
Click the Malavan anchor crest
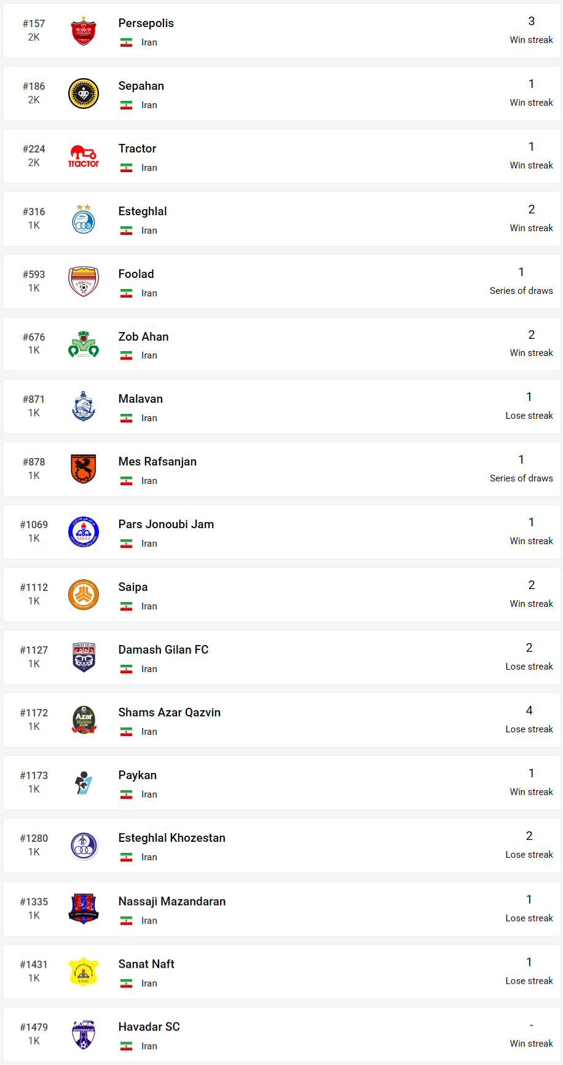[84, 406]
